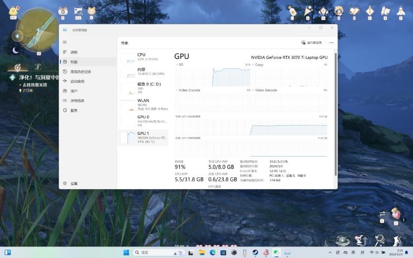Image resolution: width=413 pixels, height=258 pixels.
Task: Click the GPU detail pane vertical scrollbar
Action: tap(336, 114)
